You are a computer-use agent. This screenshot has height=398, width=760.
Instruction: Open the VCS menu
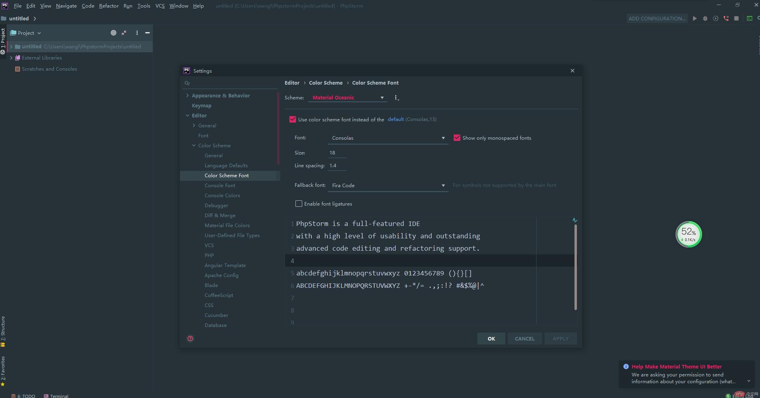160,6
